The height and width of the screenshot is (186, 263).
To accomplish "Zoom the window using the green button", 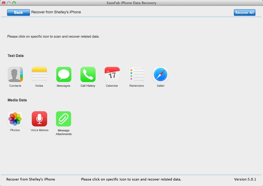I will (x=14, y=3).
